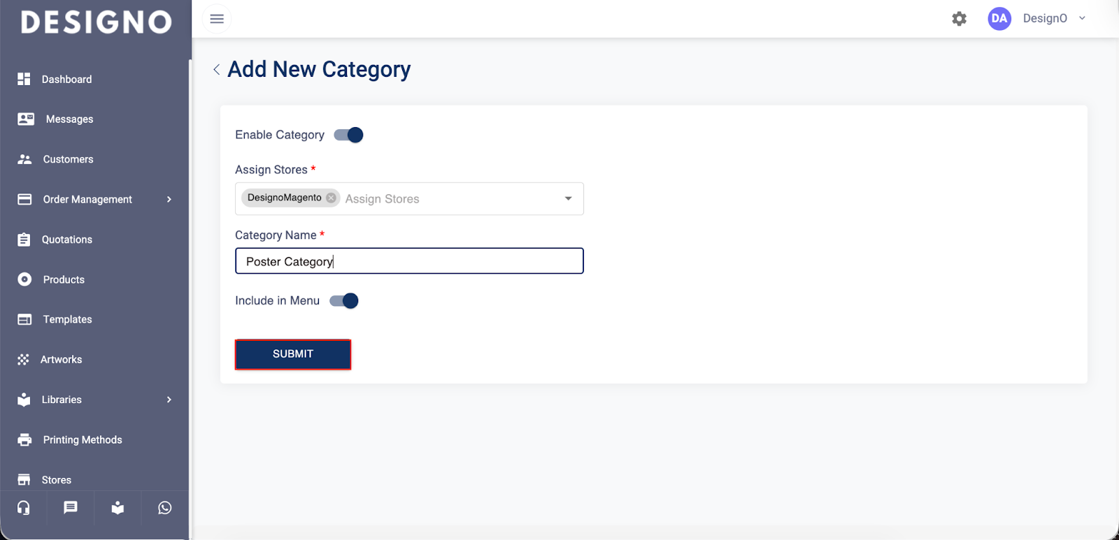Click the headset support icon
This screenshot has height=540, width=1119.
(x=24, y=508)
